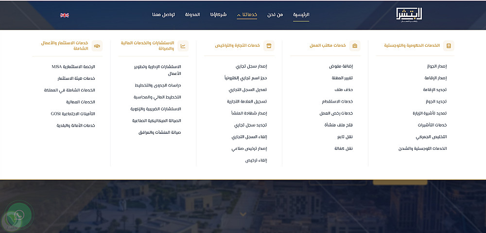Viewport: 486px width, 233px height.
Task: Click the briefcase icon for labor office services
Action: [x=355, y=46]
